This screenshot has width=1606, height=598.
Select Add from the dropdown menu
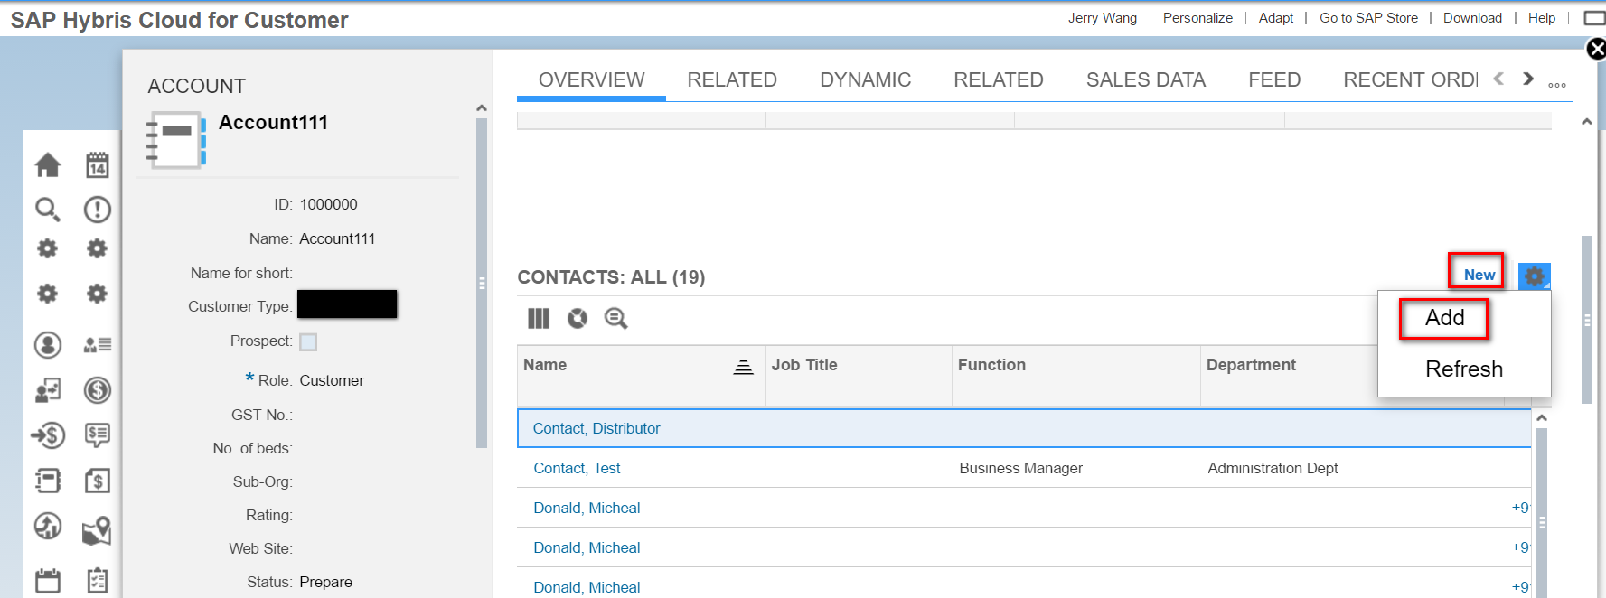[1444, 318]
